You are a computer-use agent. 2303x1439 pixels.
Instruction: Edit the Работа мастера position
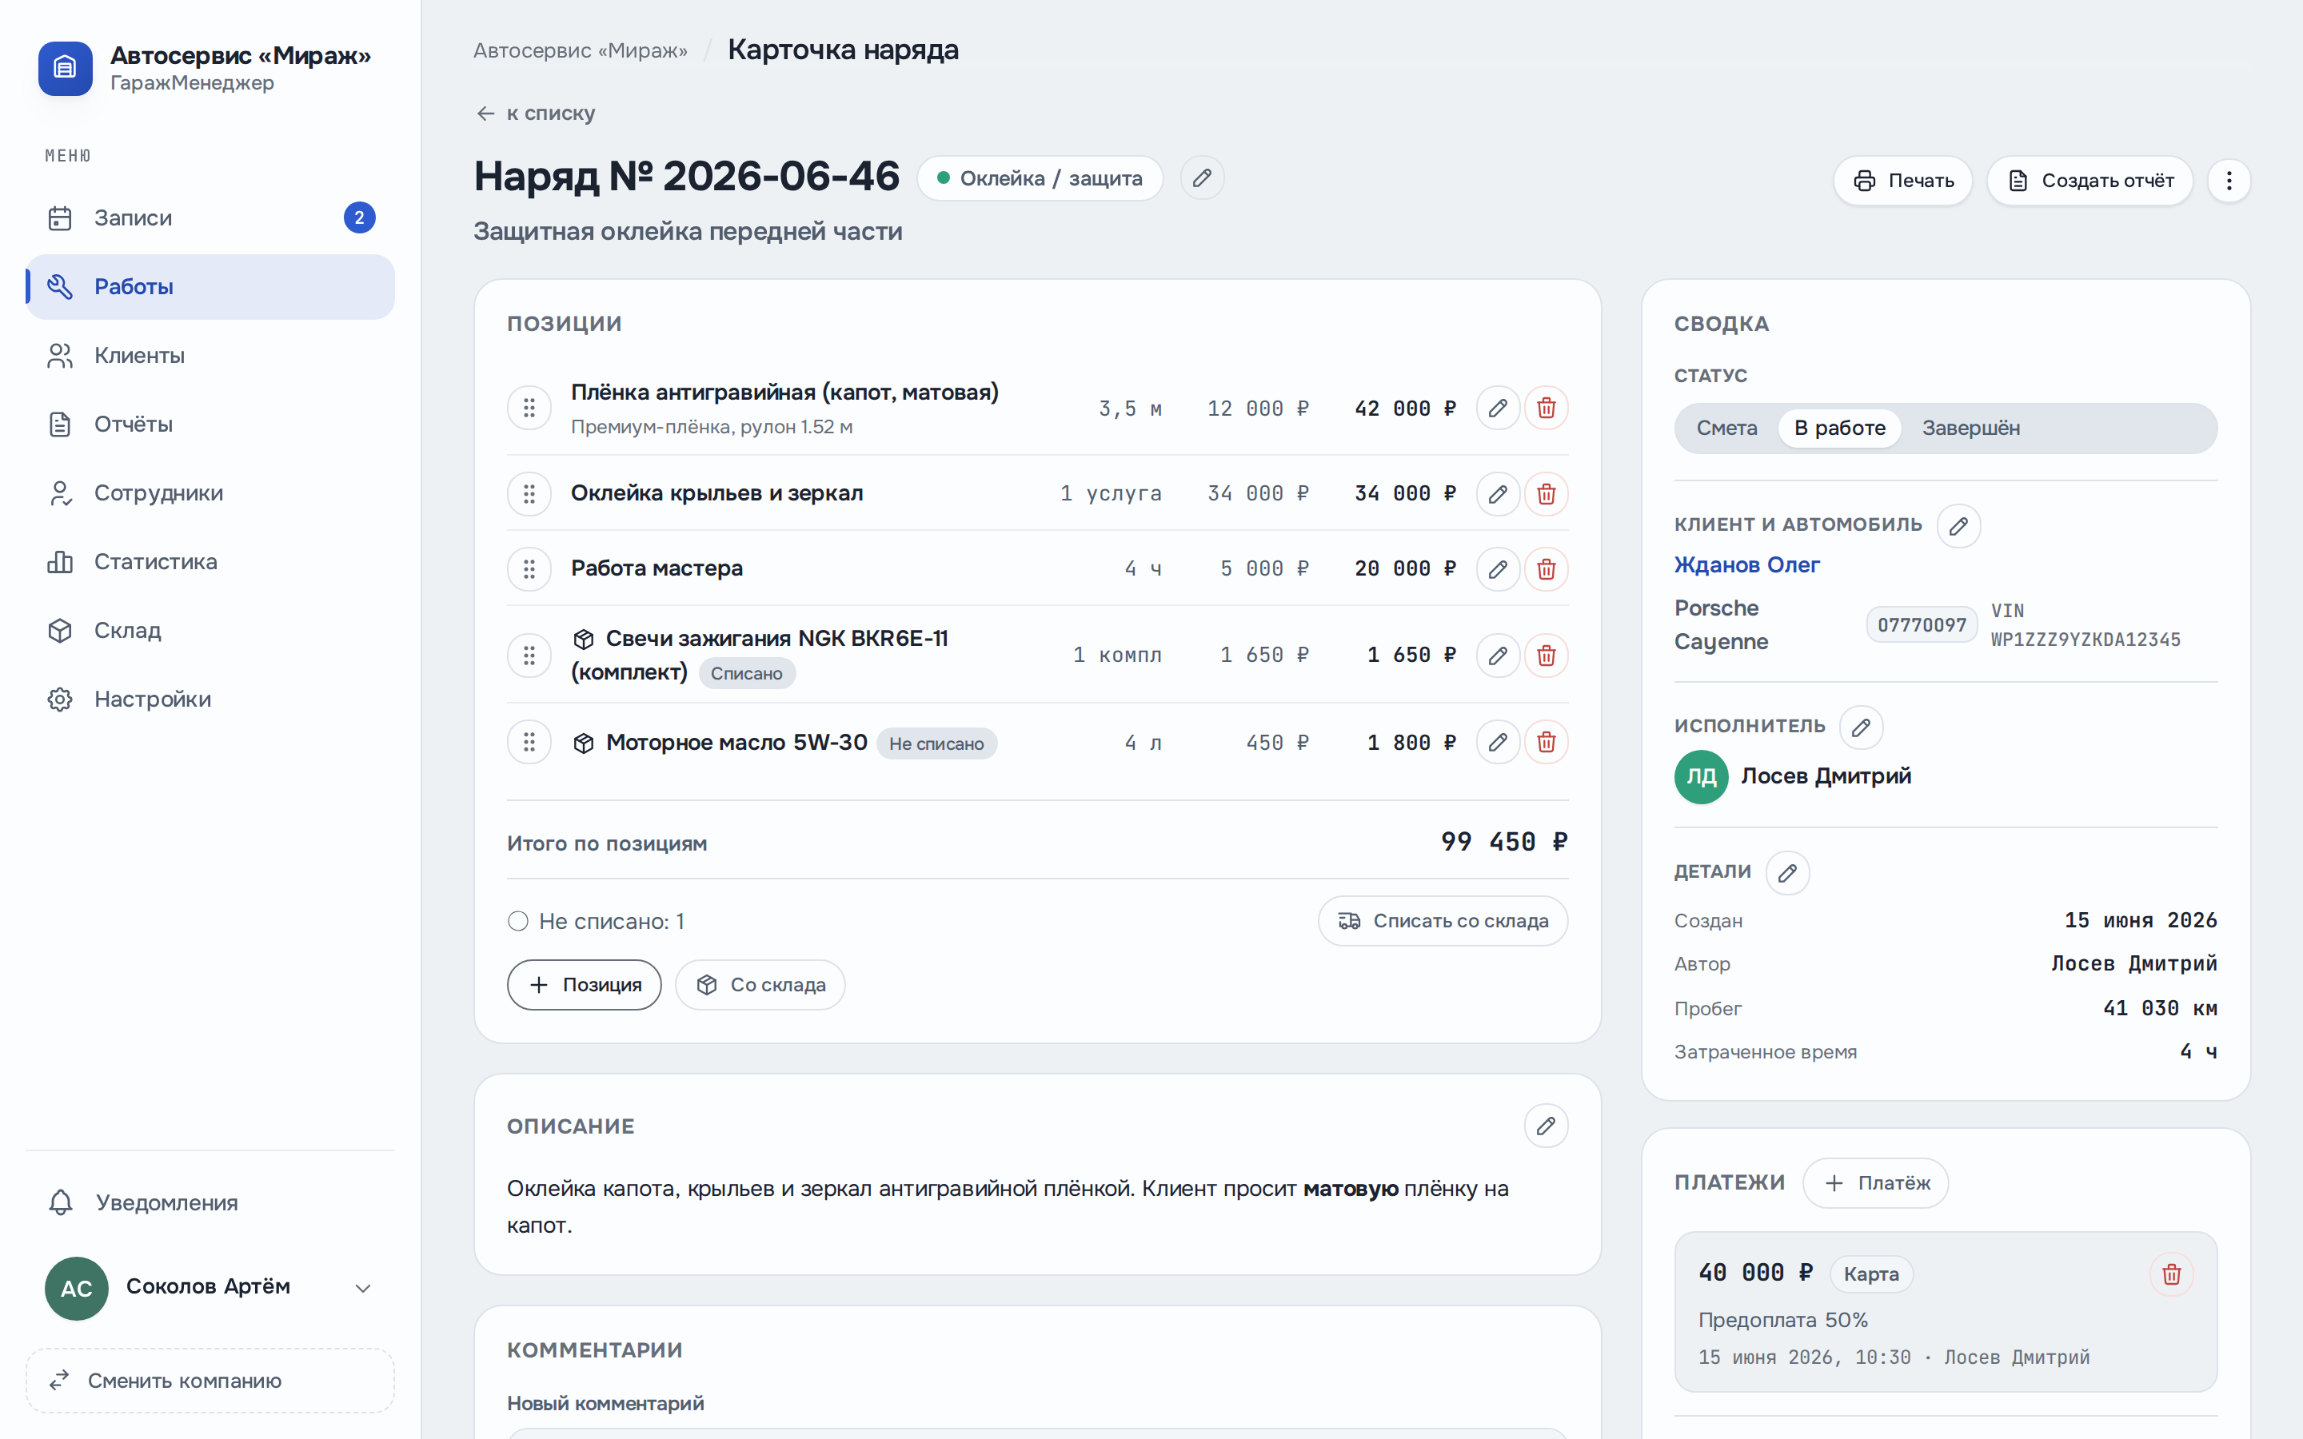1497,569
